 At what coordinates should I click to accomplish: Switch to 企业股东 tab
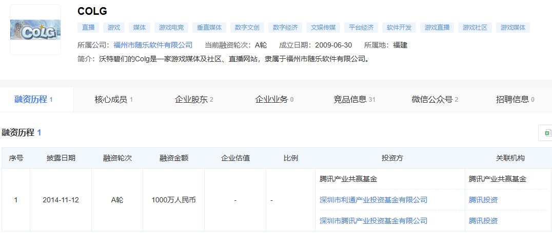pos(194,100)
